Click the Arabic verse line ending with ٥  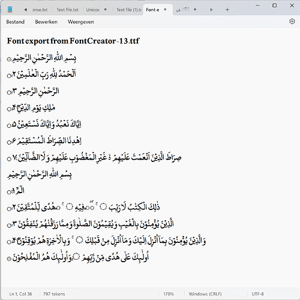coord(44,124)
